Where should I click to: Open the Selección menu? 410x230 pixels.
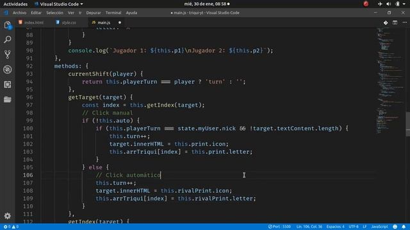coord(54,13)
